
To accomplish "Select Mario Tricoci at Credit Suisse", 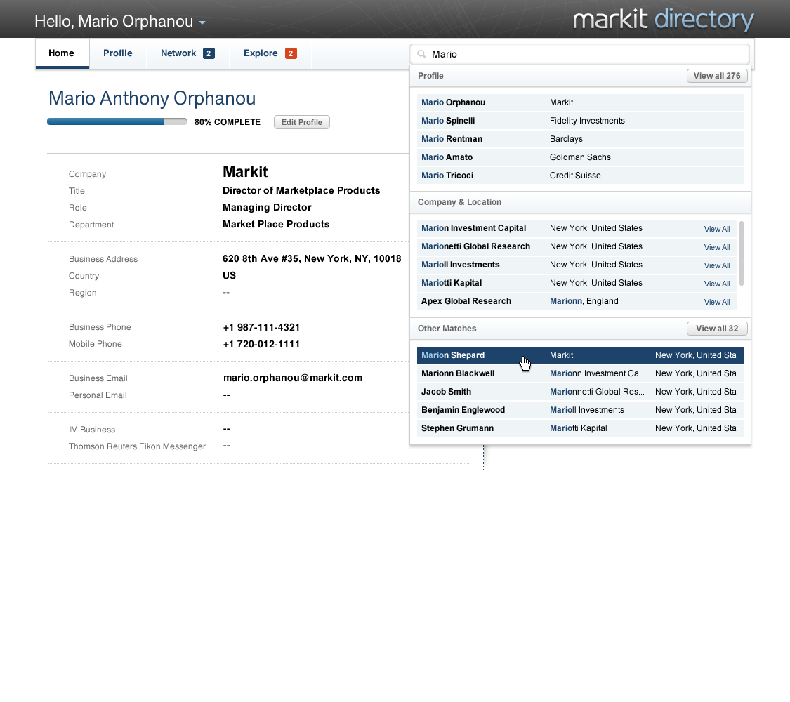I will click(580, 175).
